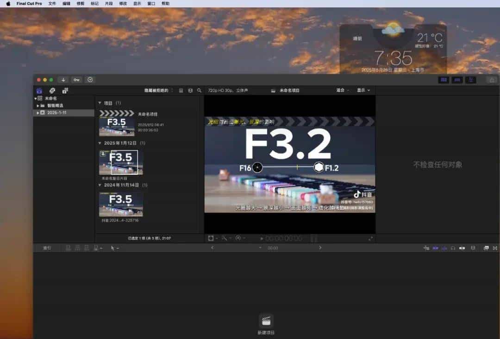Click the browser search magnifier icon
Viewport: 500px width, 339px height.
click(200, 90)
